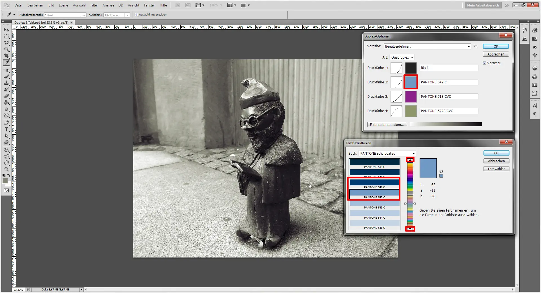541x293 pixels.
Task: Click the Farbwähler button
Action: pos(496,169)
